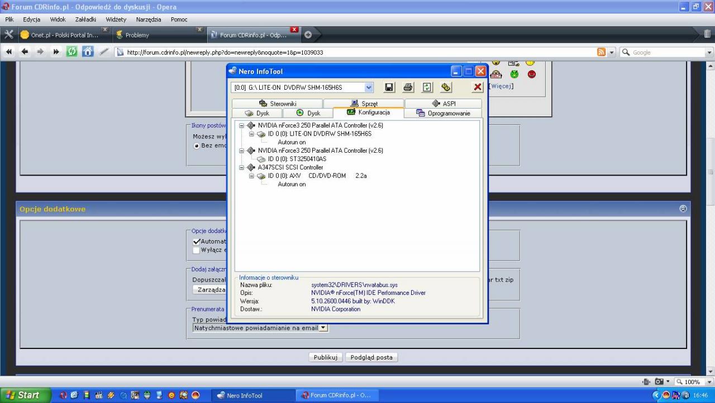Click the Wand (password) icon in Opera toolbar

[x=104, y=52]
